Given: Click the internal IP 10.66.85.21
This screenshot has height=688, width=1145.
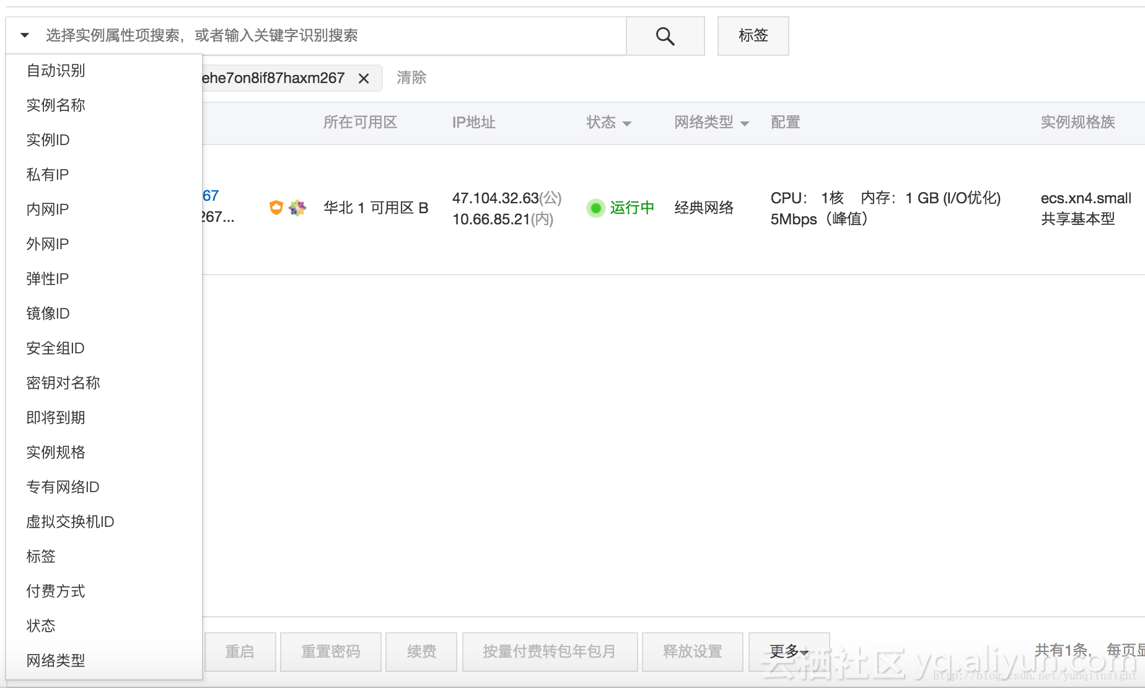Looking at the screenshot, I should coord(491,219).
